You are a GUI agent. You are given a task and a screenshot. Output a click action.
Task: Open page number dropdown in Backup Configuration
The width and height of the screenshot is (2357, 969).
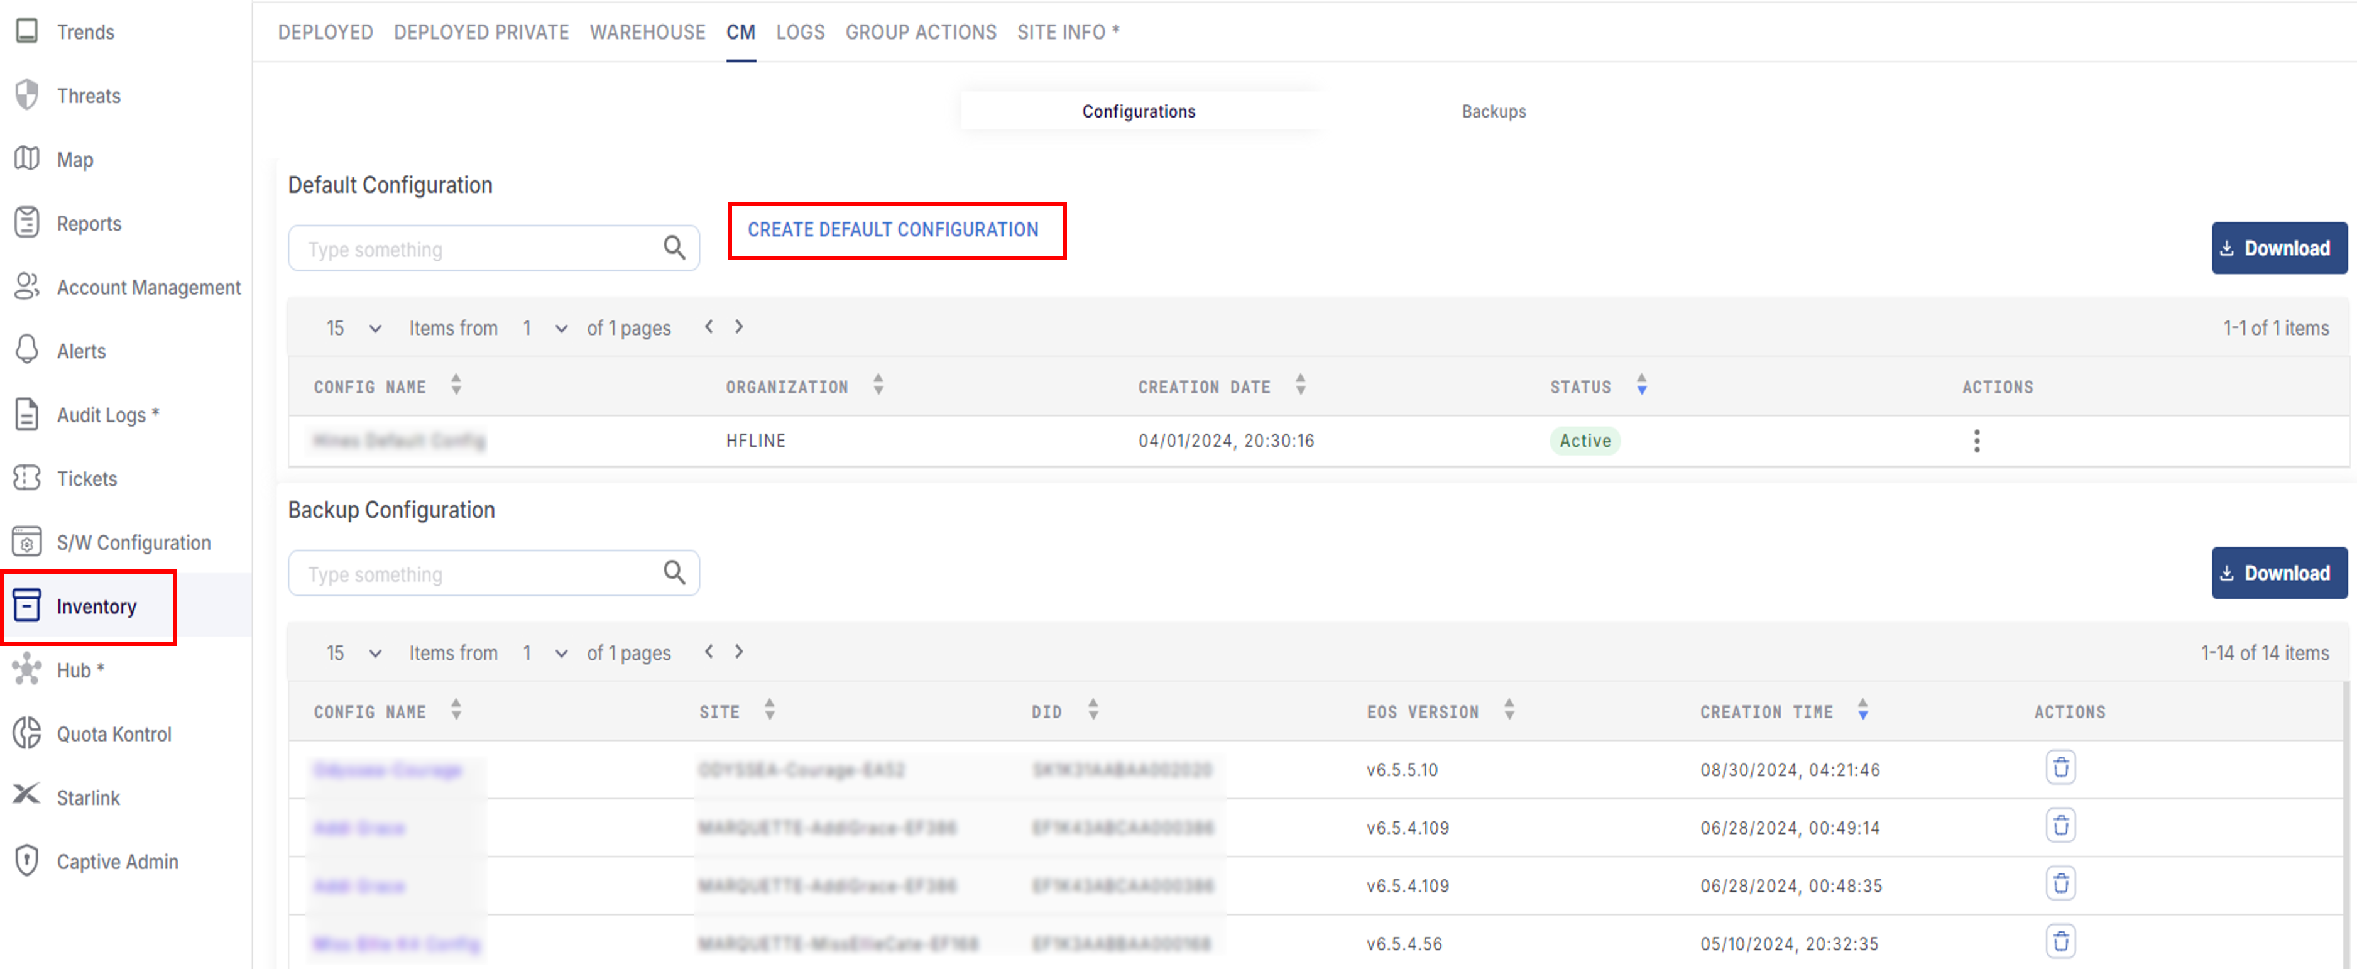[561, 654]
